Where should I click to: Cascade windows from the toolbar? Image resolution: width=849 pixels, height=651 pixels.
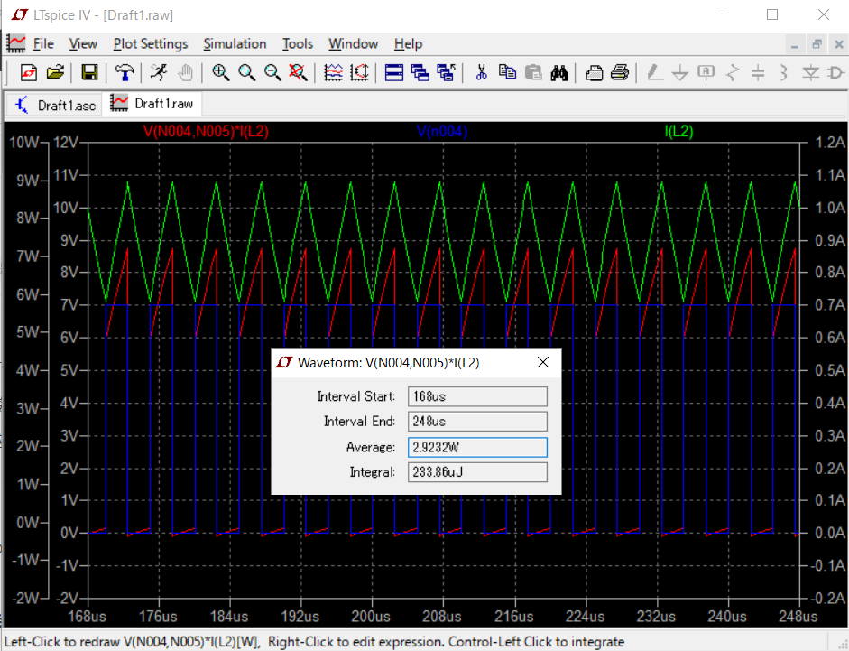click(x=420, y=72)
